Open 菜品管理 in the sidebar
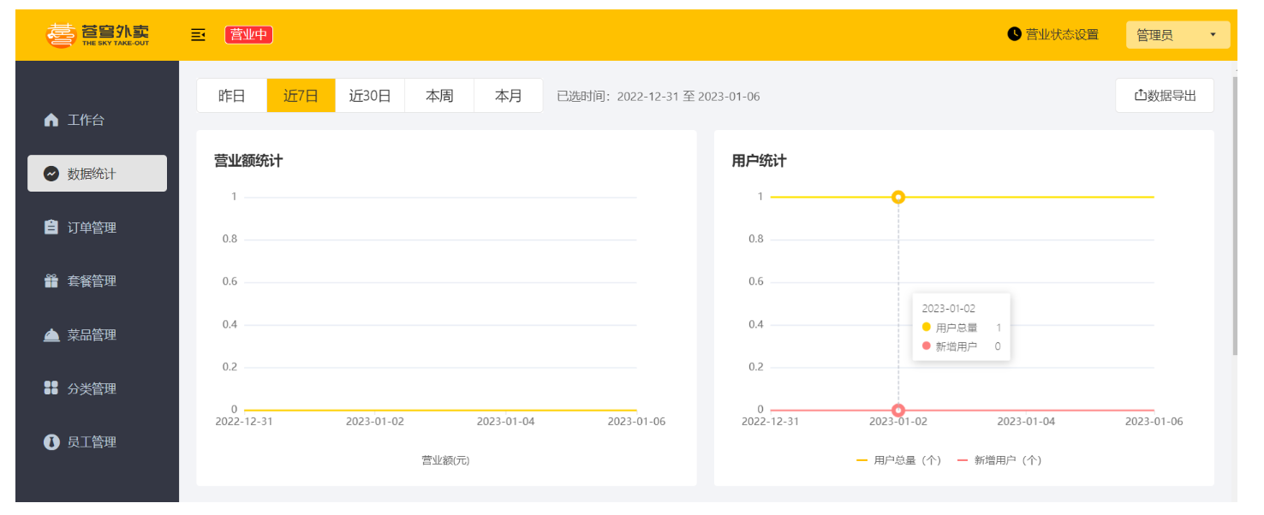 coord(97,334)
